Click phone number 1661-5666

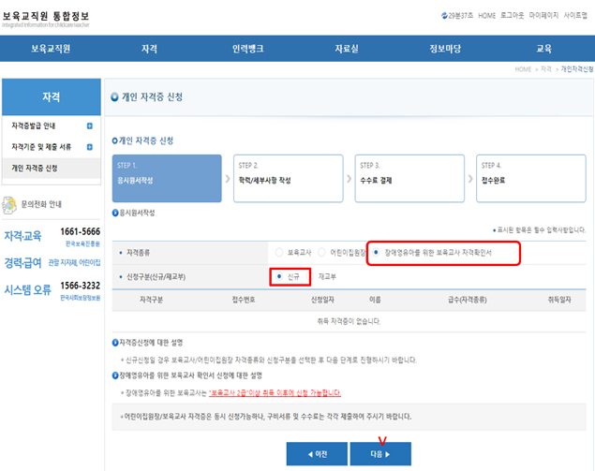tap(80, 231)
